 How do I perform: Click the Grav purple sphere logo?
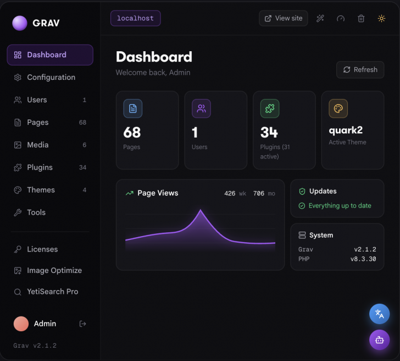(x=20, y=23)
